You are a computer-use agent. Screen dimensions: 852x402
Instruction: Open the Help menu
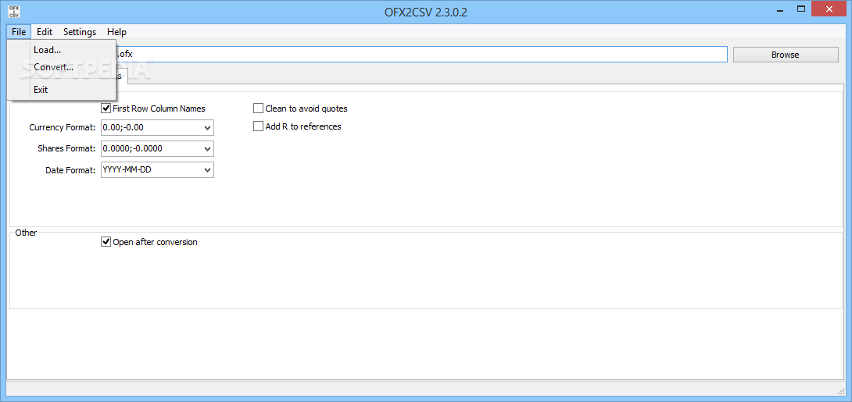pyautogui.click(x=116, y=32)
